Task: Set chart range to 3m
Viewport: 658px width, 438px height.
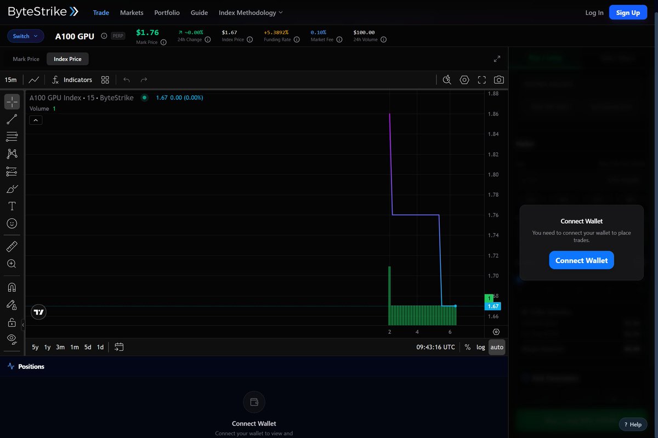Action: coord(60,347)
